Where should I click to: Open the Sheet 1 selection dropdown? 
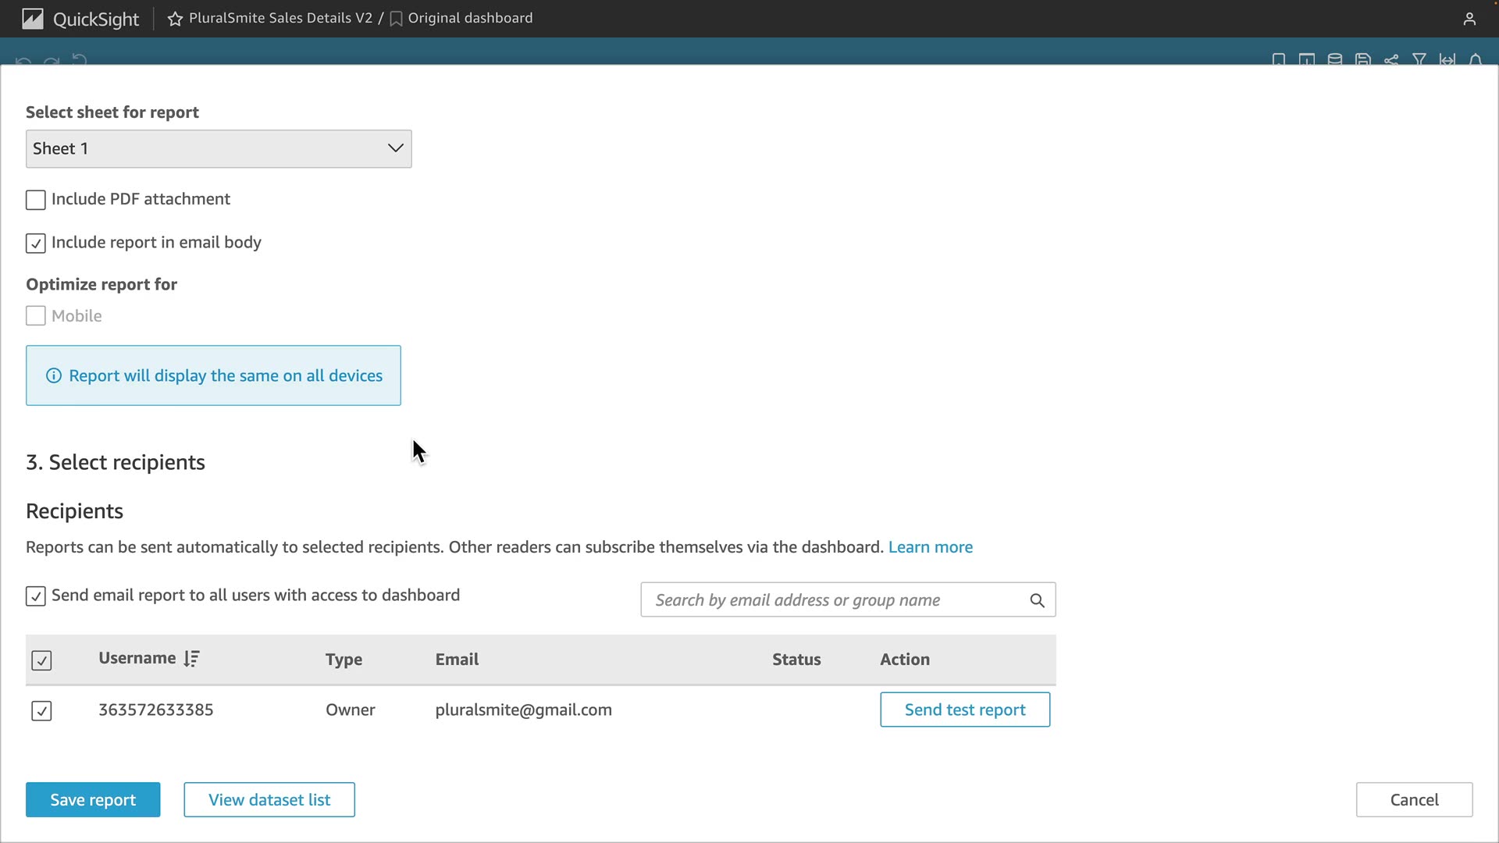point(219,148)
